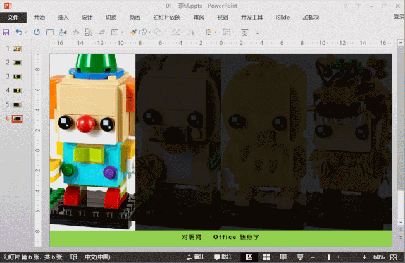Click the Format Painter brush icon
Viewport: 405px width, 263px height.
pos(134,32)
